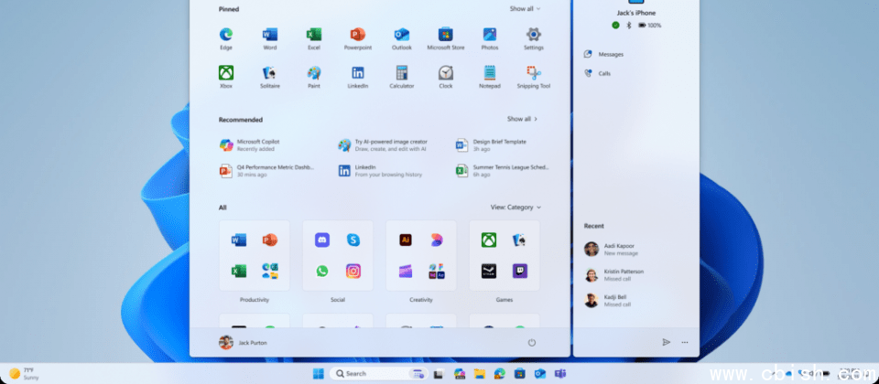
Task: Expand Show all for Recommended items
Action: tap(522, 119)
